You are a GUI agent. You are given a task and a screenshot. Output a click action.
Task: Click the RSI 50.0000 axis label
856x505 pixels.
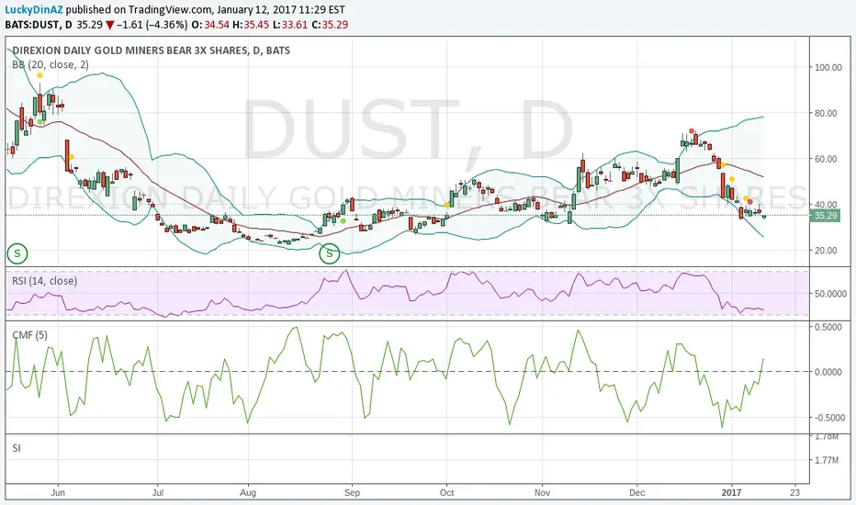(830, 293)
